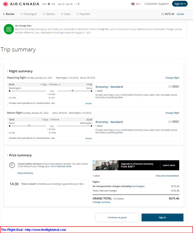The width and height of the screenshot is (193, 233).
Task: Click Economy - Standard heading for return flight
Action: pos(109,122)
